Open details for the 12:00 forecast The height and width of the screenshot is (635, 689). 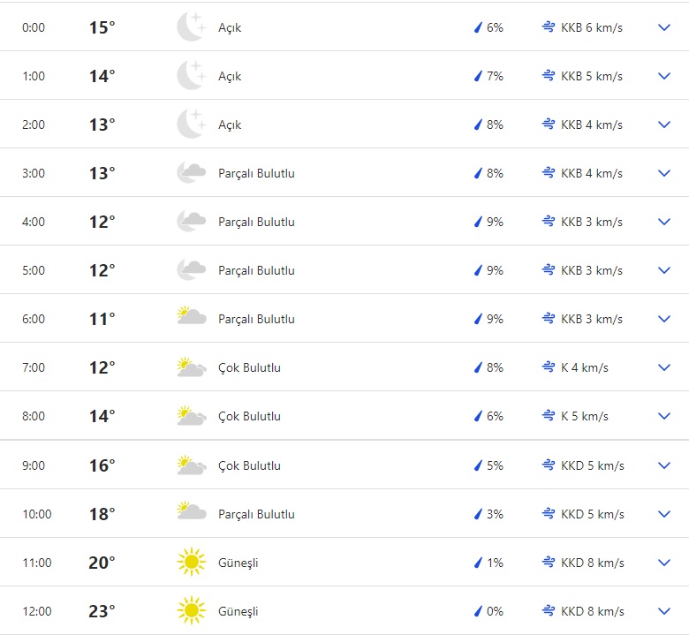click(x=664, y=611)
